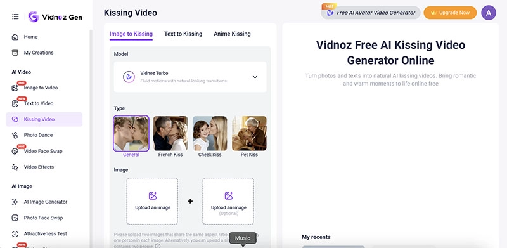Screen dimensions: 507x248
Task: Switch to Image to Kissing tab
Action: [x=131, y=34]
